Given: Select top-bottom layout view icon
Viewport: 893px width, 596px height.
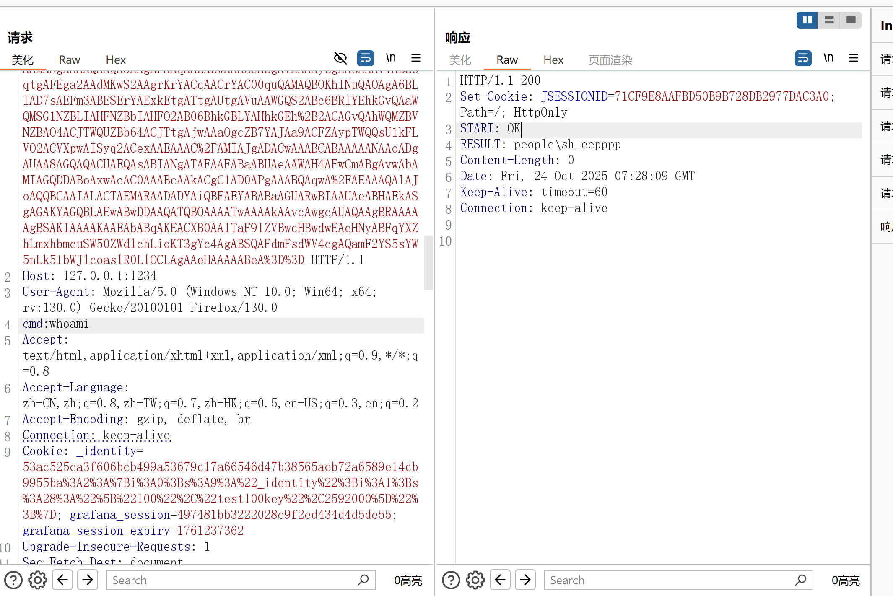Looking at the screenshot, I should click(829, 20).
